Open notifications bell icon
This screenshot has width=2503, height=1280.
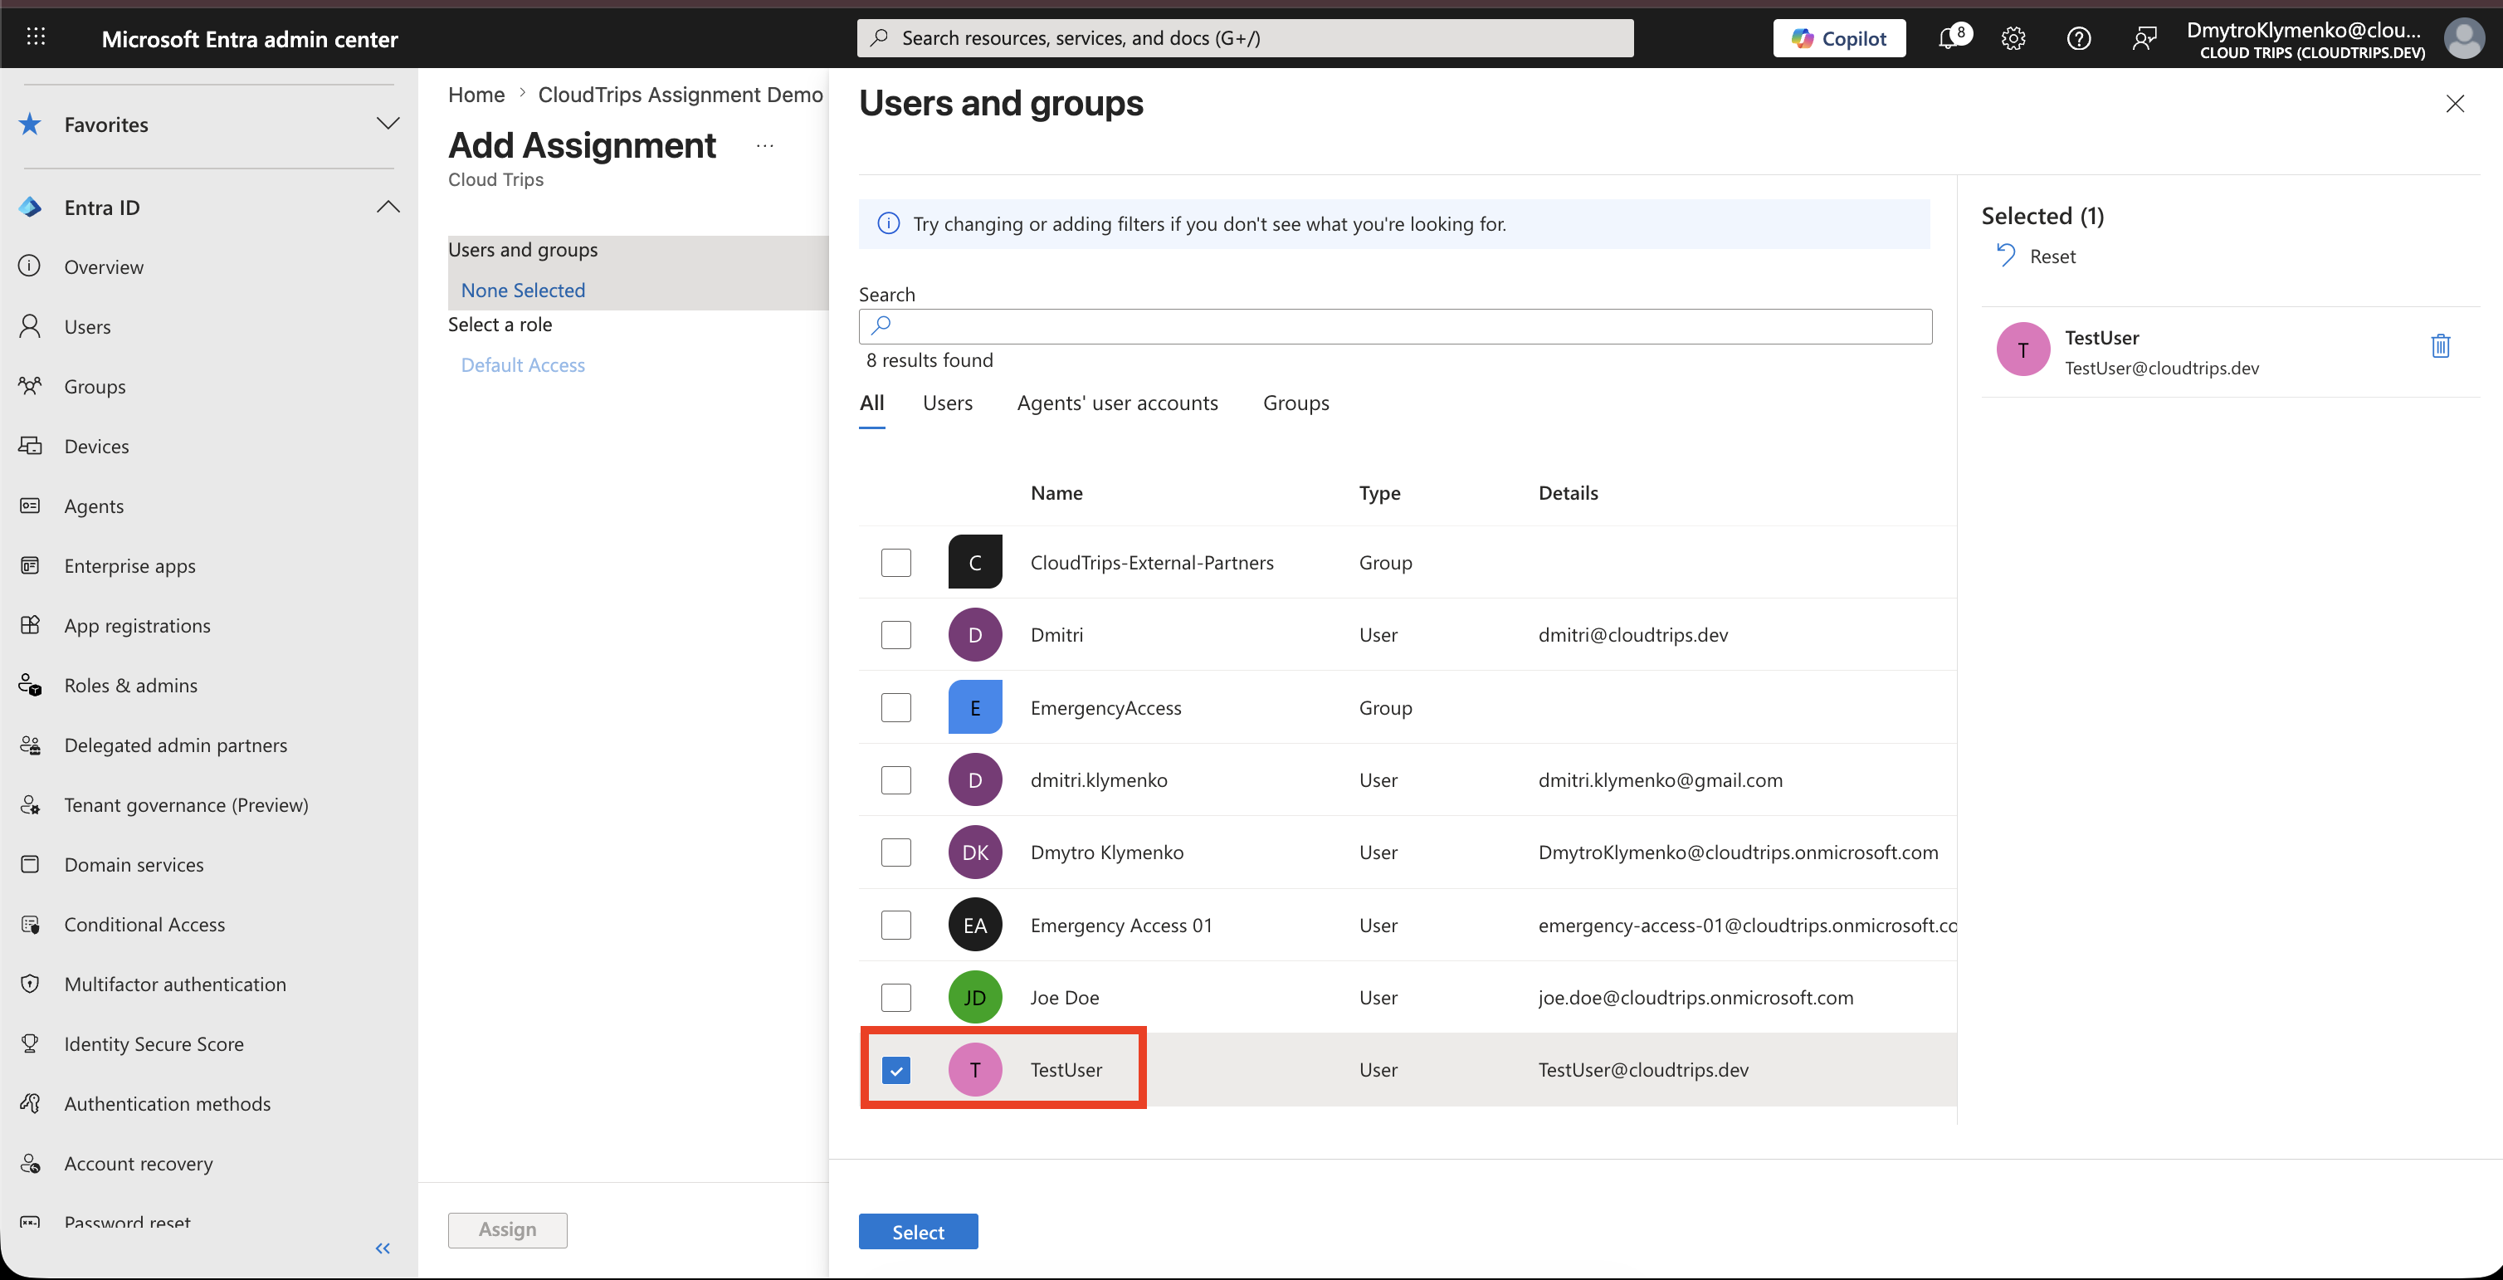1948,38
